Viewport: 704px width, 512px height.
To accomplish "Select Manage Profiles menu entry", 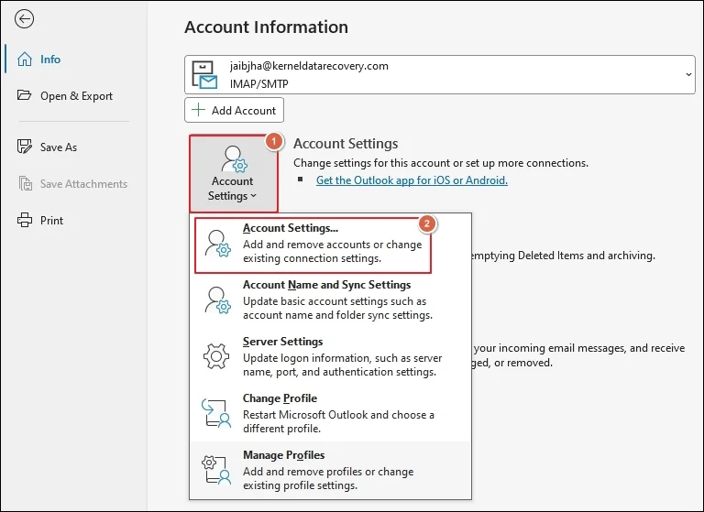I will click(330, 470).
